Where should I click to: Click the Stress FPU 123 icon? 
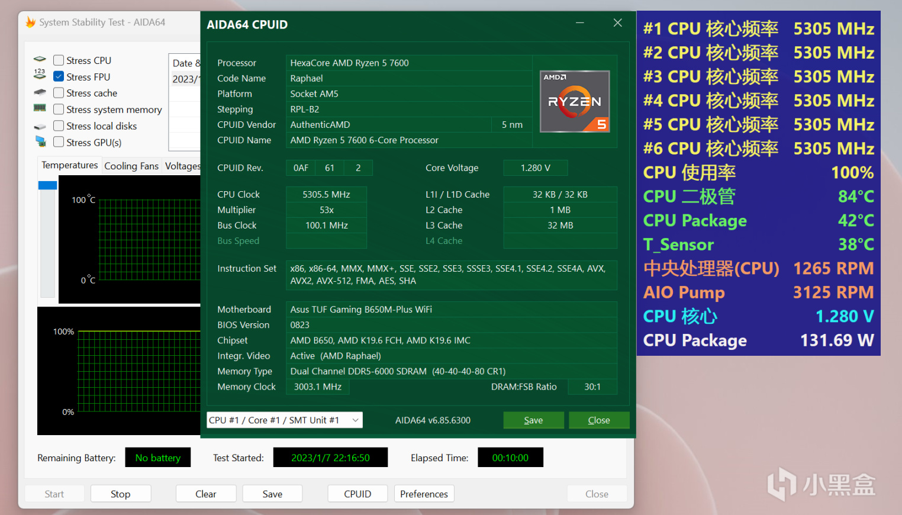coord(40,74)
